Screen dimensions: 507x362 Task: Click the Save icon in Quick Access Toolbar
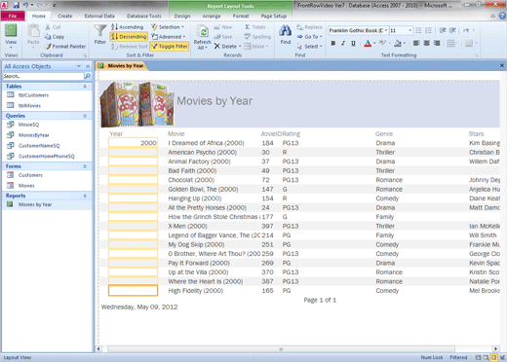point(16,5)
